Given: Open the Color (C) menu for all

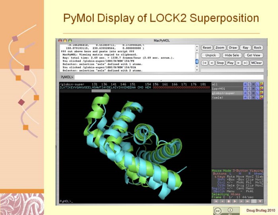Looking at the screenshot, I should point(262,84).
